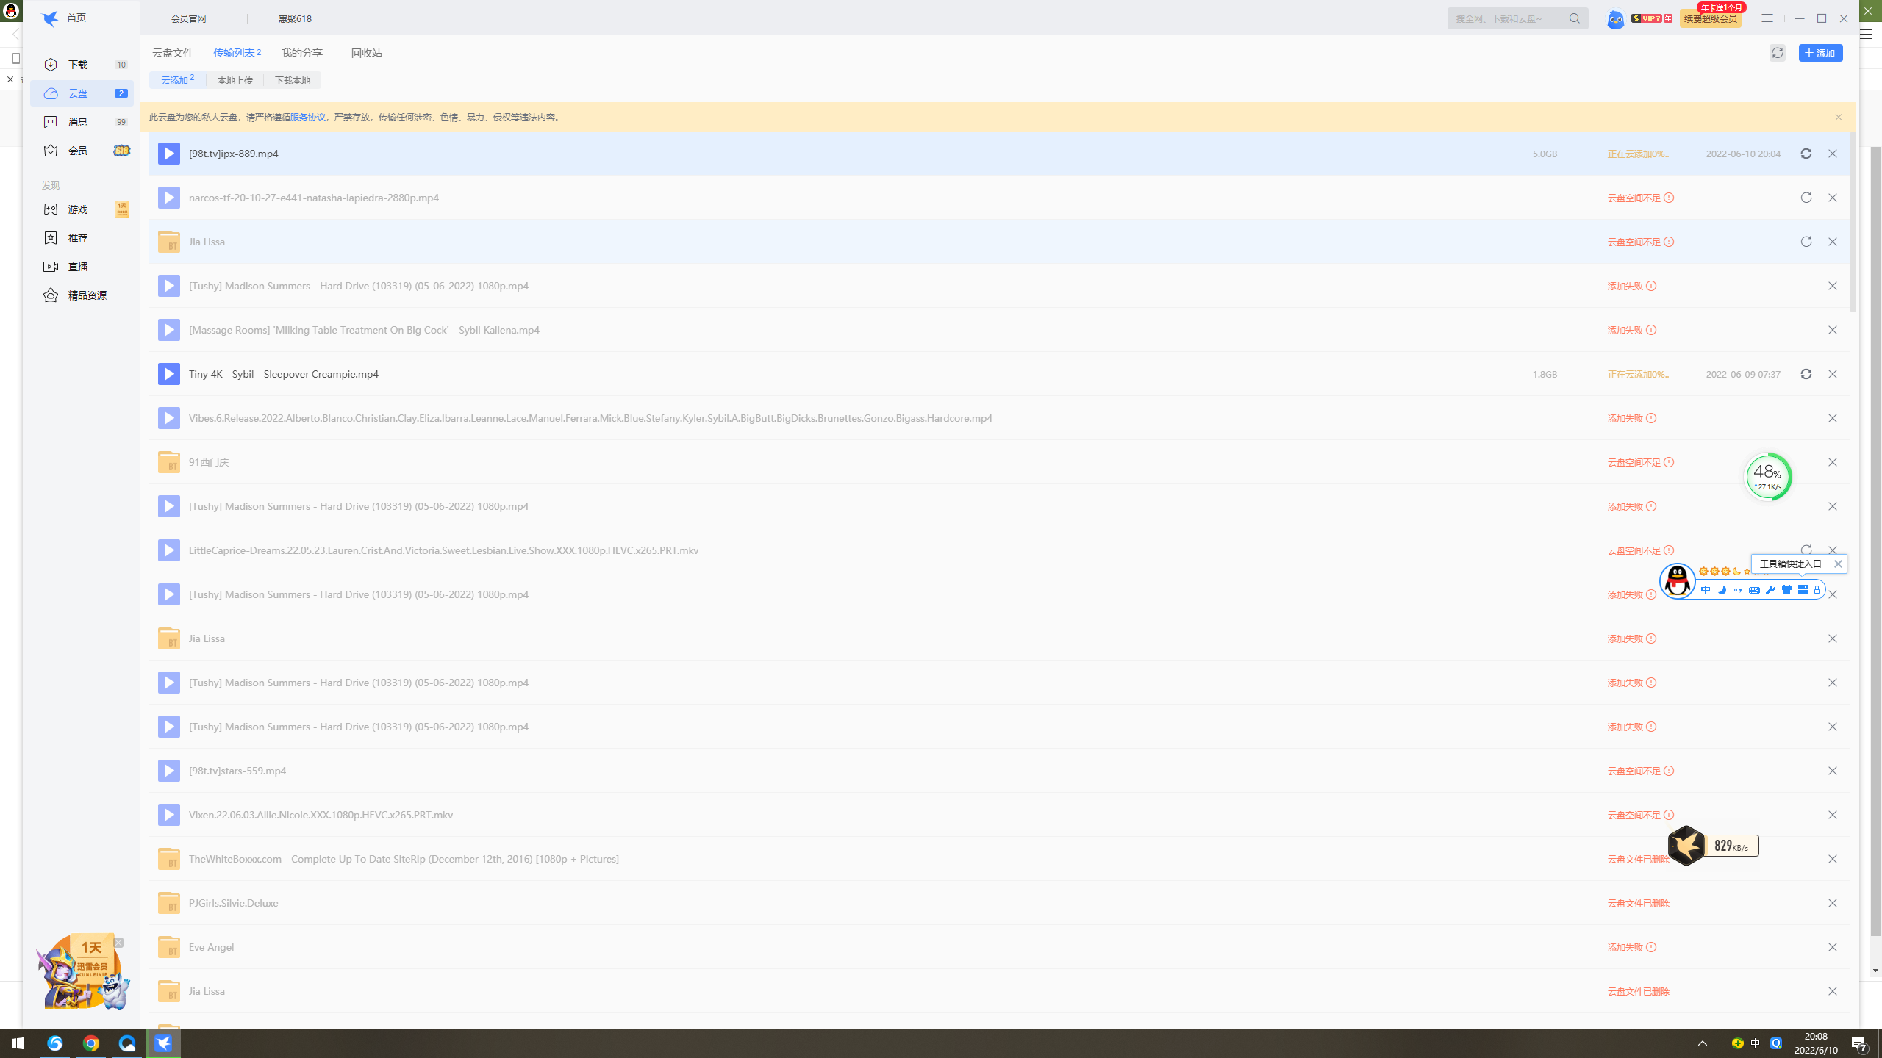Open the hamburger main menu

click(x=1767, y=18)
